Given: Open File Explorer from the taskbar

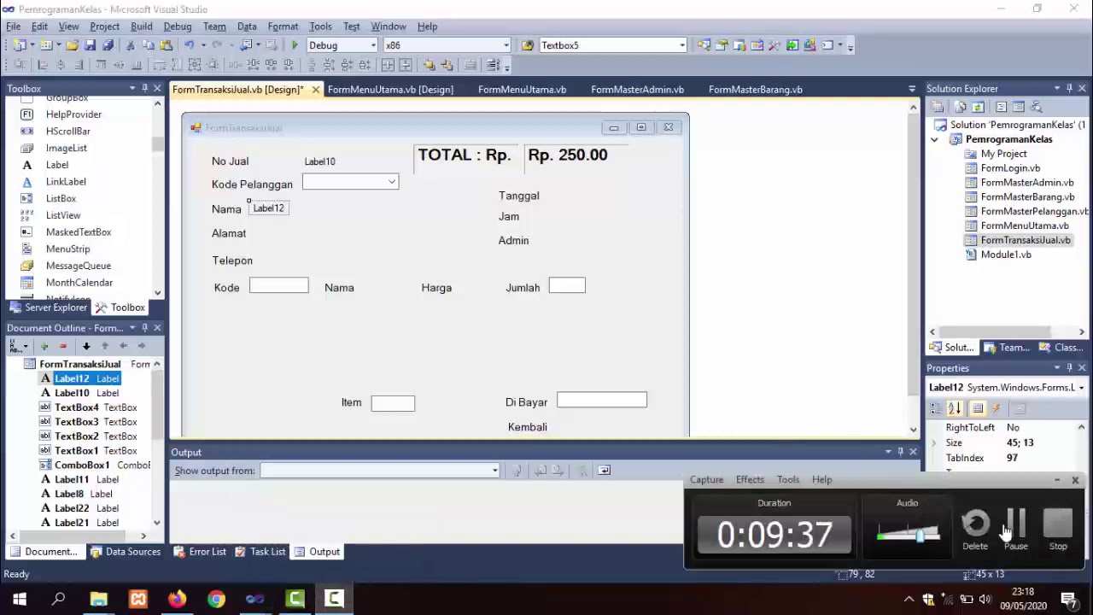Looking at the screenshot, I should tap(98, 599).
